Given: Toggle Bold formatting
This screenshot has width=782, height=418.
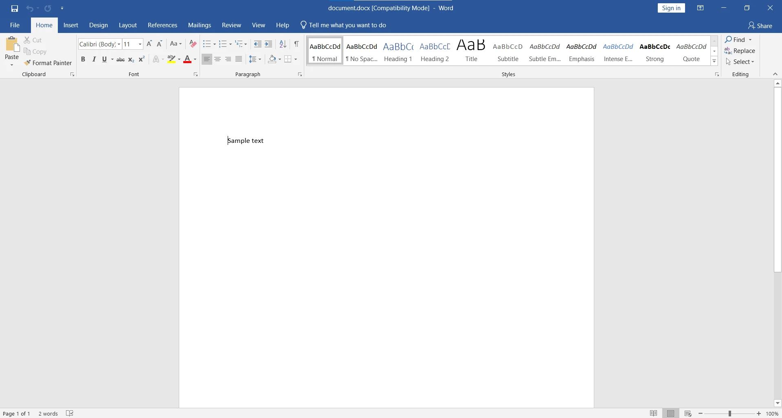Looking at the screenshot, I should 83,59.
